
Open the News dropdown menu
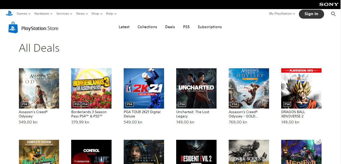click(x=82, y=14)
